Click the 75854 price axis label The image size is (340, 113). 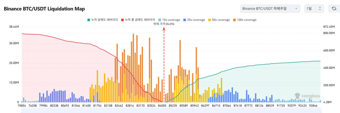(x=22, y=106)
